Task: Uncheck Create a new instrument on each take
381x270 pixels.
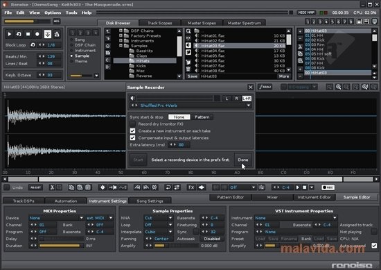Action: (x=133, y=131)
